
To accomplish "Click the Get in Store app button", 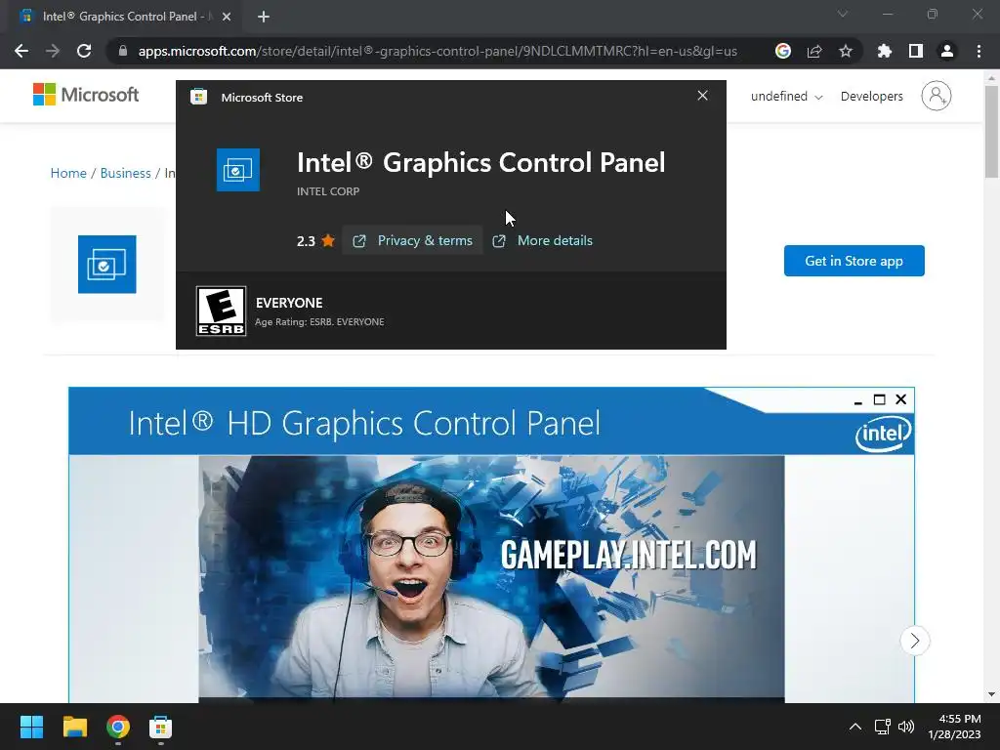I will [x=854, y=261].
